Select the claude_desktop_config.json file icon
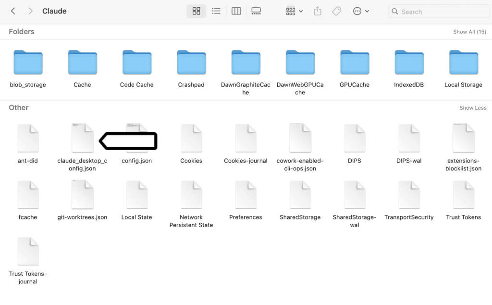This screenshot has width=492, height=305. (x=83, y=138)
